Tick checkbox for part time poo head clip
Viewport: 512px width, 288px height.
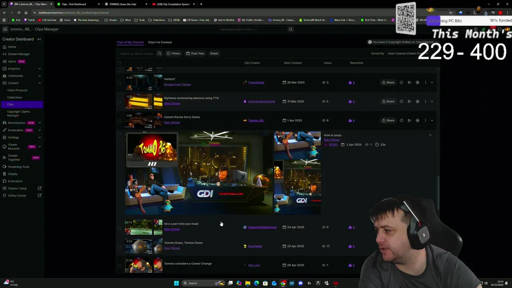[x=119, y=228]
